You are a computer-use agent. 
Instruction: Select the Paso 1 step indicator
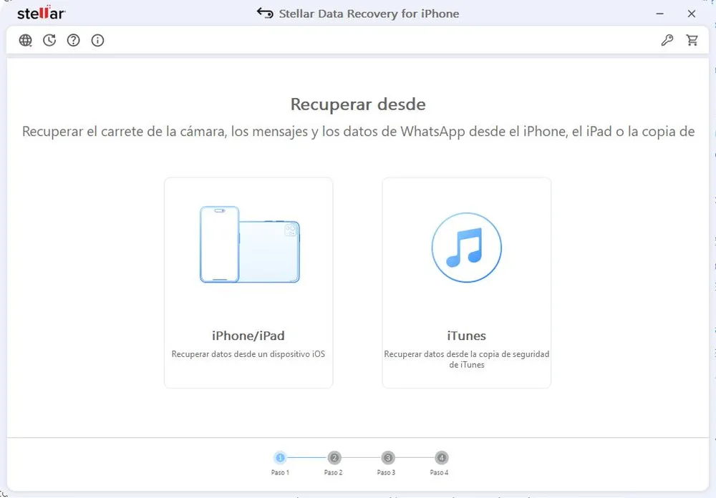coord(280,458)
